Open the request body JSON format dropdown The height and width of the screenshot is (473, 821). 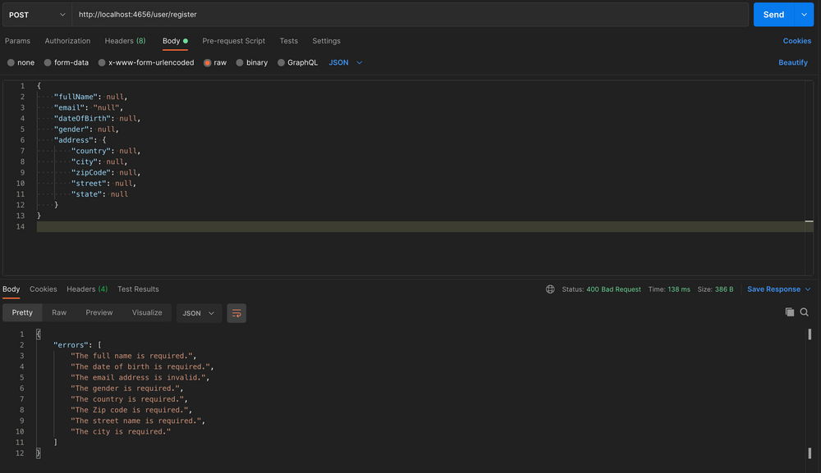tap(346, 63)
